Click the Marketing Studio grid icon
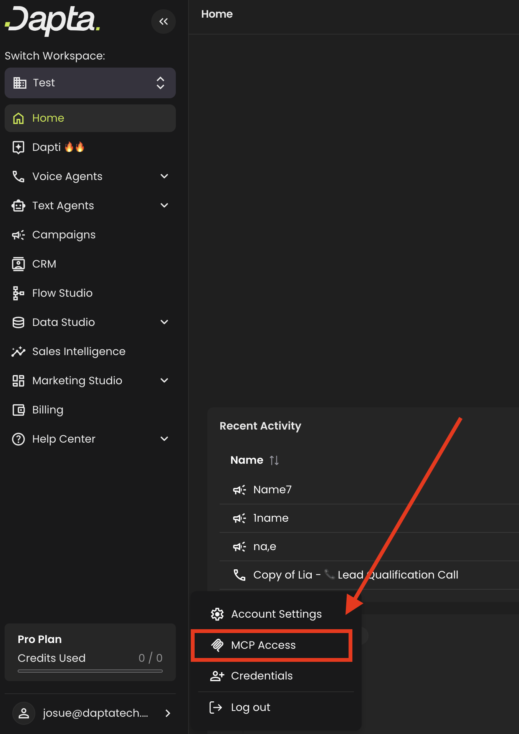The height and width of the screenshot is (734, 519). point(18,381)
